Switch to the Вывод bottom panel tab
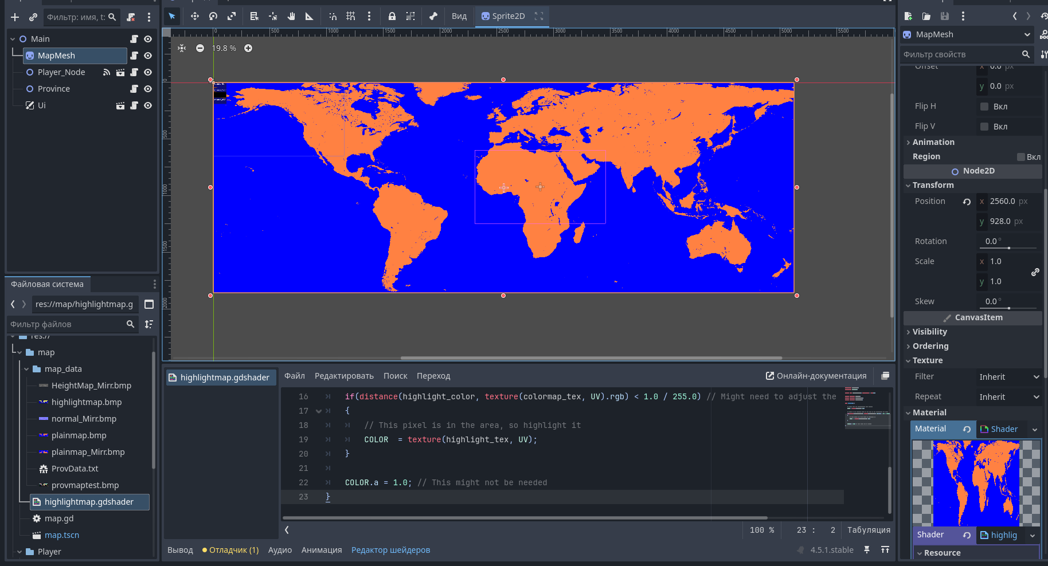The height and width of the screenshot is (566, 1048). tap(180, 550)
